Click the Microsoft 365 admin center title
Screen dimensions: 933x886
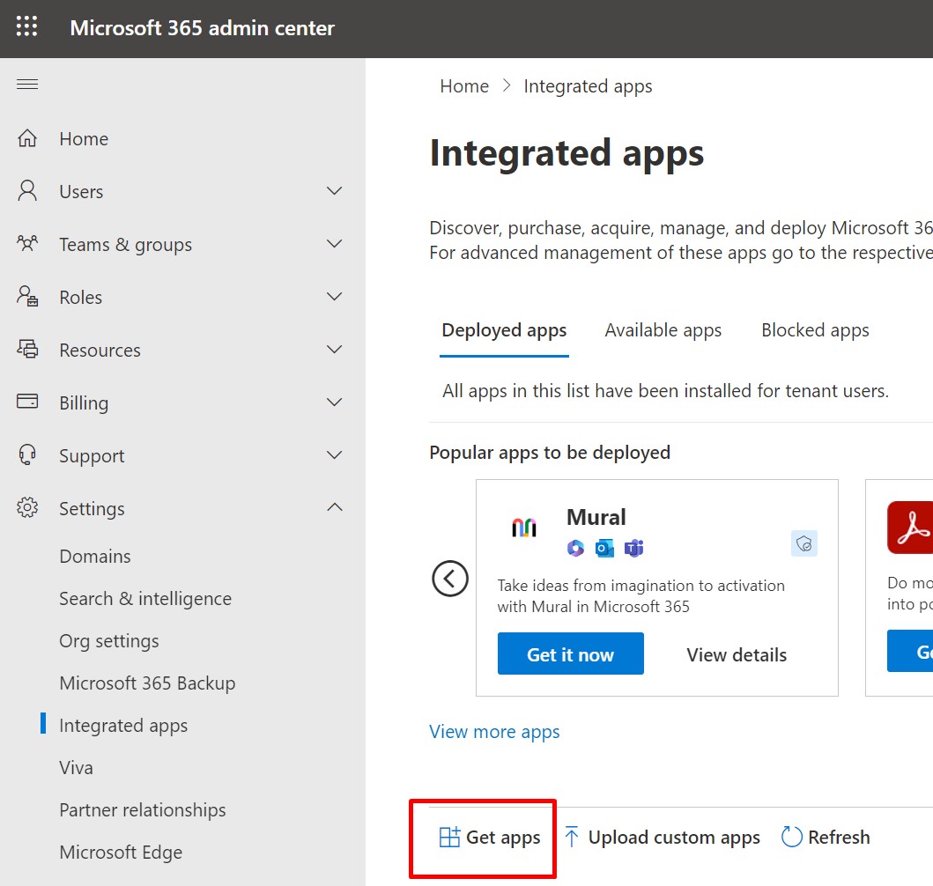point(203,28)
